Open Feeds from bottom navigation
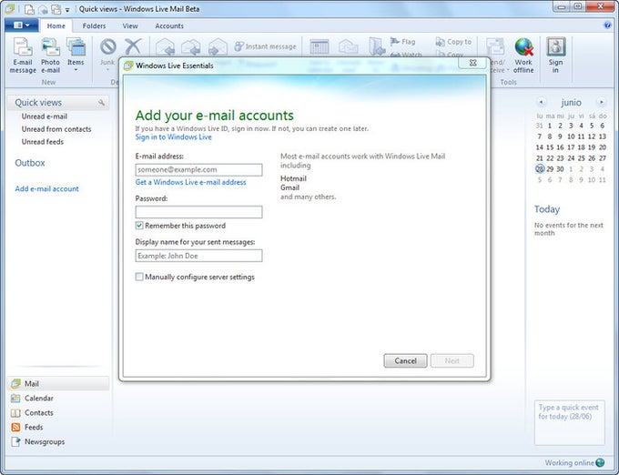 [27, 428]
